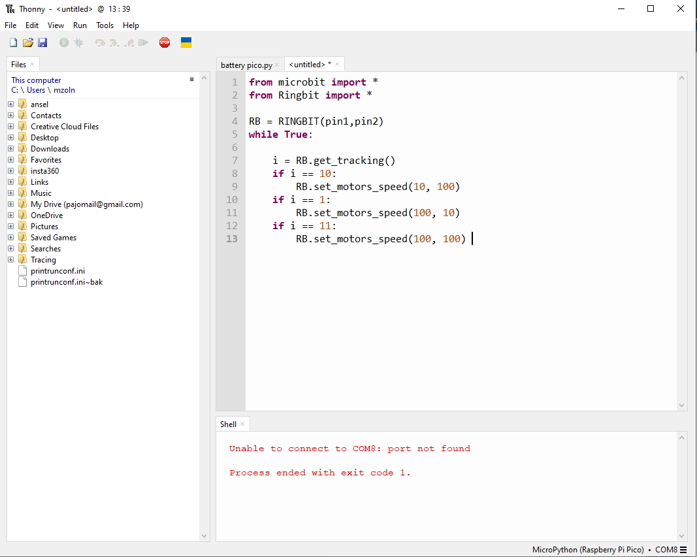Expand the Favorites folder
This screenshot has width=697, height=557.
[x=10, y=160]
